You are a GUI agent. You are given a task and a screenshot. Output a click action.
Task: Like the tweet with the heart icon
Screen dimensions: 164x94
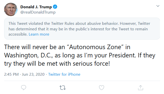[x=102, y=87]
